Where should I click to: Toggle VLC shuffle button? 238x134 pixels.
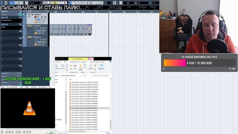pyautogui.click(x=30, y=132)
